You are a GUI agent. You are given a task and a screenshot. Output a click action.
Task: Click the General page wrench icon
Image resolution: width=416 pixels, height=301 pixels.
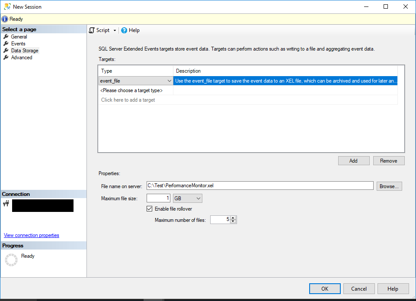tap(6, 37)
